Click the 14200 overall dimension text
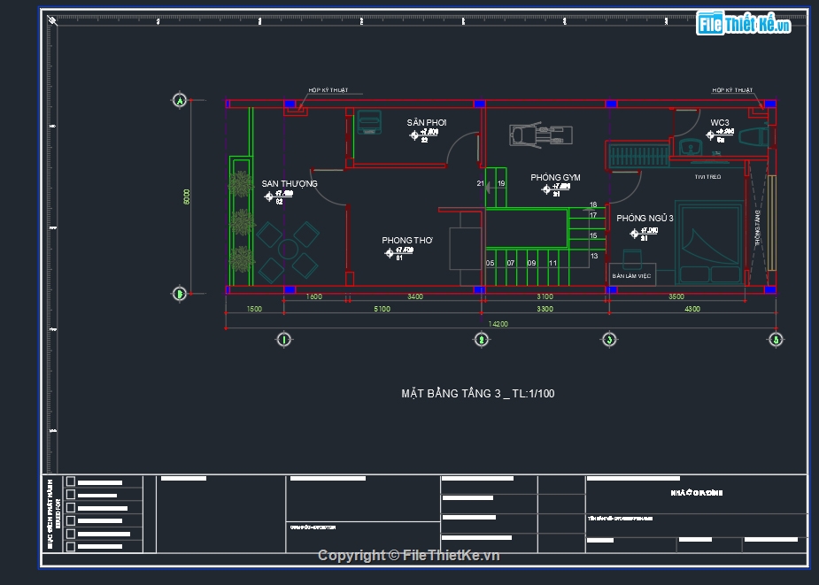The image size is (819, 585). [499, 324]
